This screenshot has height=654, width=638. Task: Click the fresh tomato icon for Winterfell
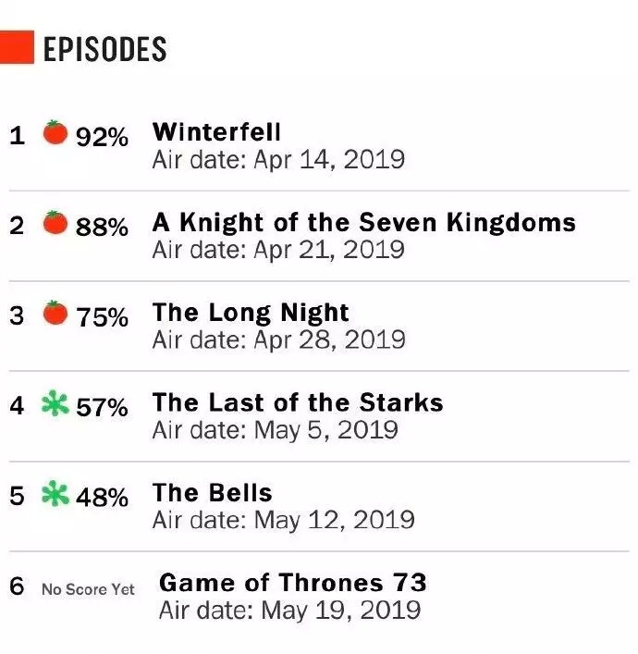[x=55, y=132]
